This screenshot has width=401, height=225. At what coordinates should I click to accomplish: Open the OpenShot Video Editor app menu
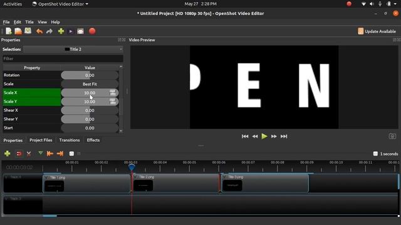coord(60,4)
